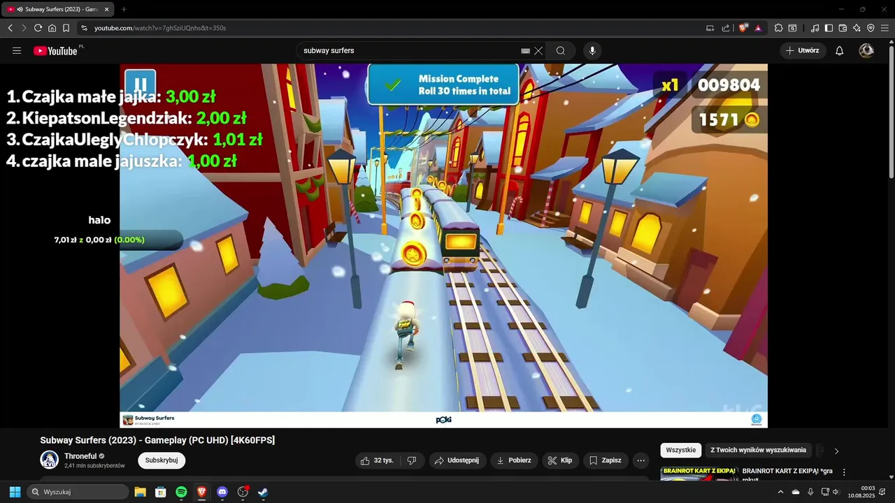This screenshot has width=895, height=503.
Task: Click Pobierz to download video
Action: pos(514,460)
